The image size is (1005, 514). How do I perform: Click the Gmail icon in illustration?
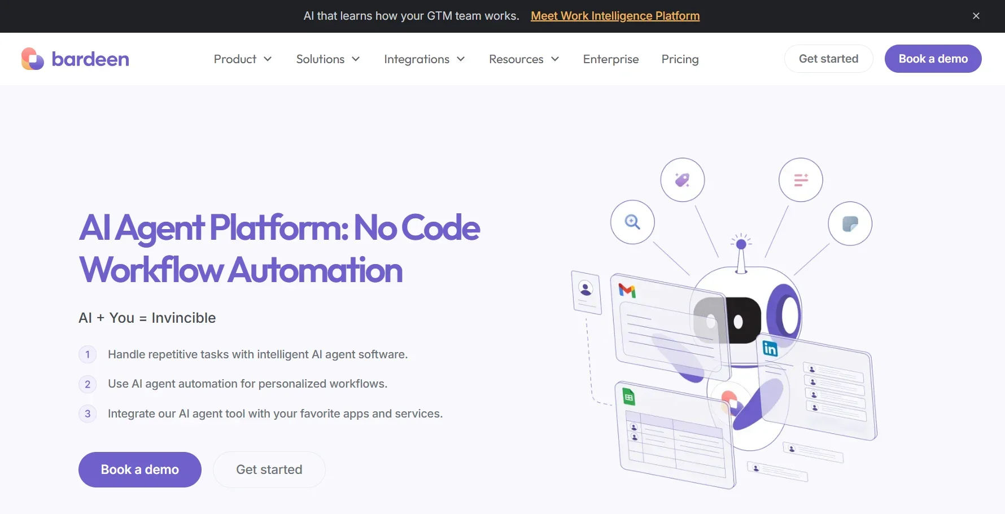627,291
